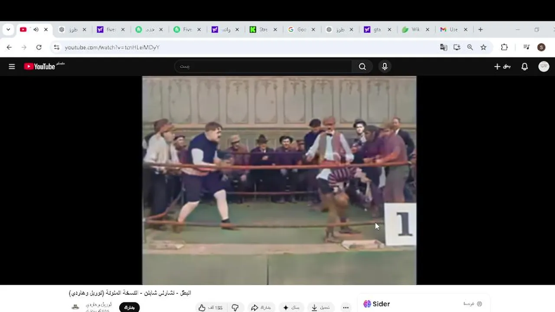555x312 pixels.
Task: Switch to the Gmail 'Use' tab
Action: coord(449,29)
